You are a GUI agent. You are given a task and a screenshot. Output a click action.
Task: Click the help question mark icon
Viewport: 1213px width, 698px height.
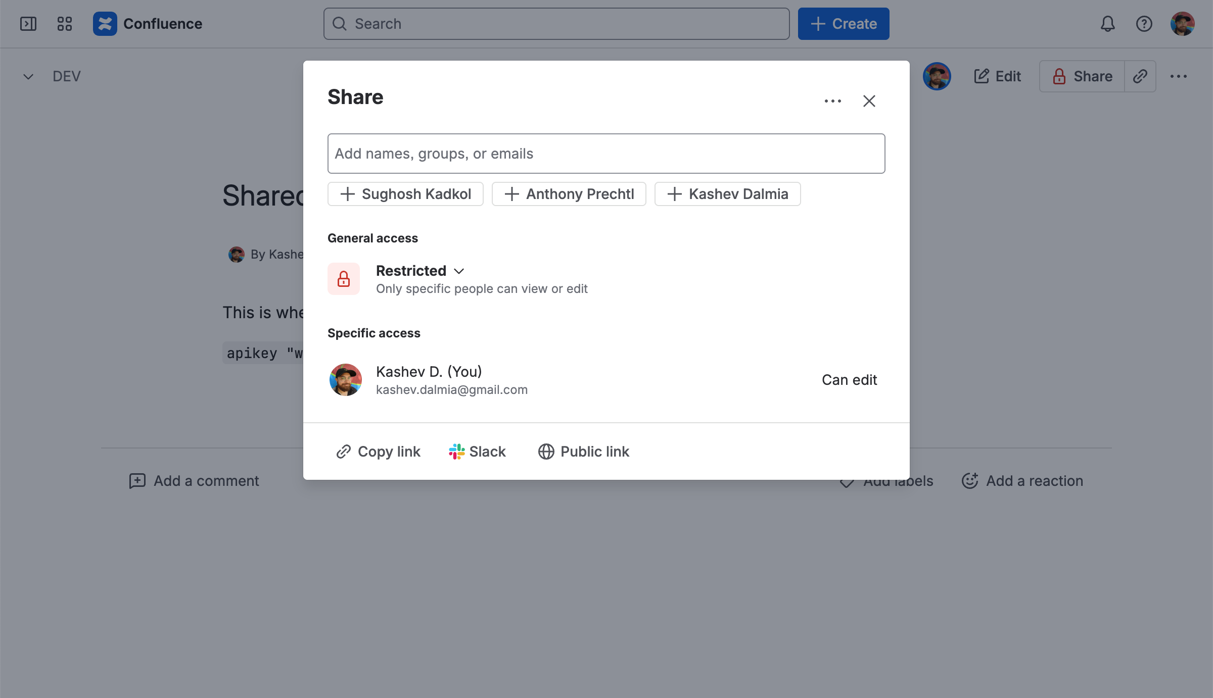tap(1144, 24)
